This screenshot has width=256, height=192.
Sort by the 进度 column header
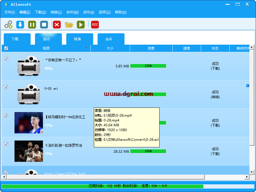(151, 48)
